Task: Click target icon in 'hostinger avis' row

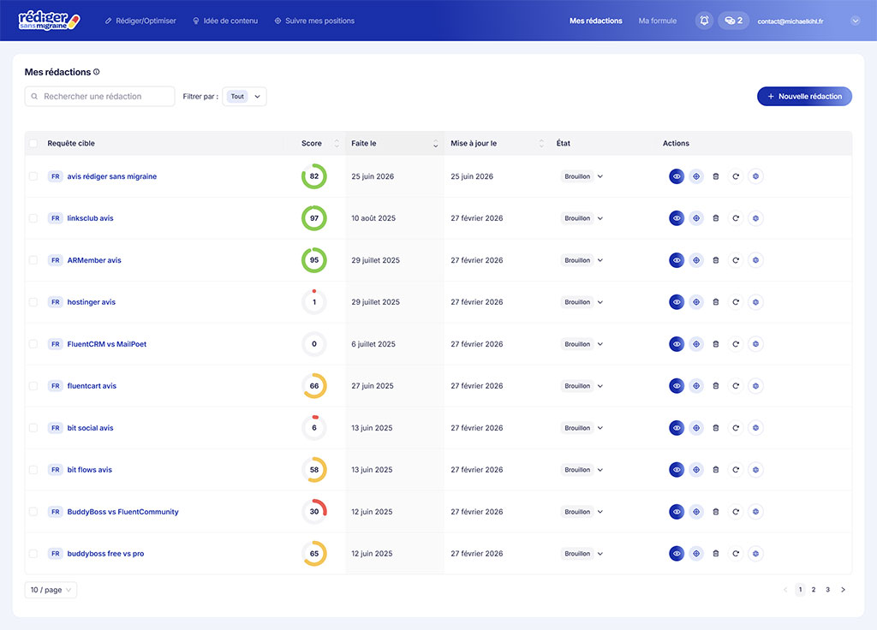Action: pyautogui.click(x=695, y=302)
